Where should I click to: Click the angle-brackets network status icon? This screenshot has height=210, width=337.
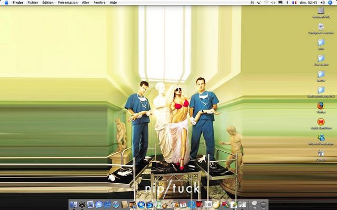click(273, 3)
